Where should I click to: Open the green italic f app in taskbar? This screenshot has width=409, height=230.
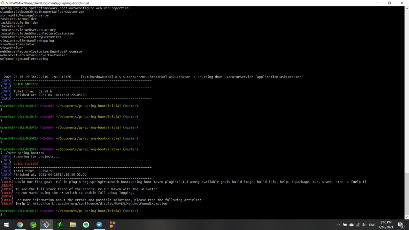[60, 225]
